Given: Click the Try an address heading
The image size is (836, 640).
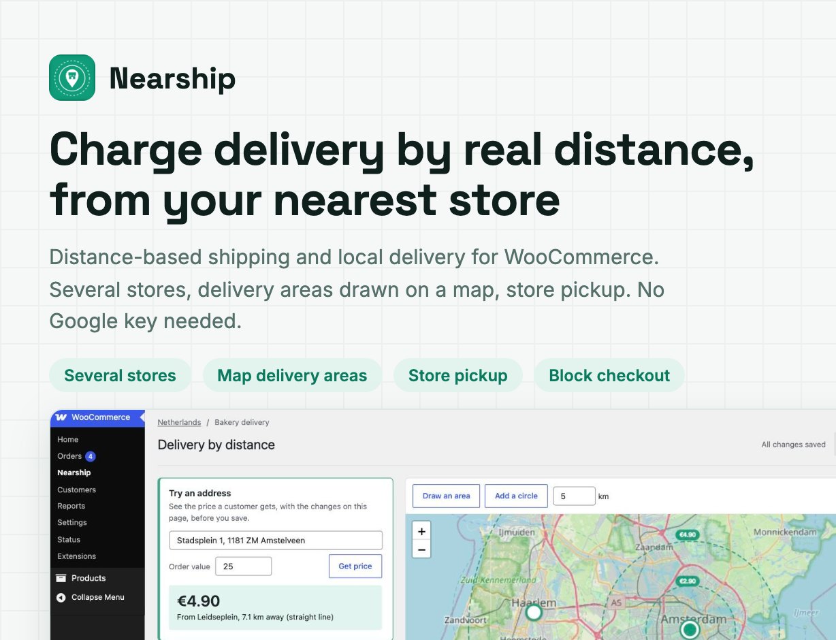Looking at the screenshot, I should [200, 493].
